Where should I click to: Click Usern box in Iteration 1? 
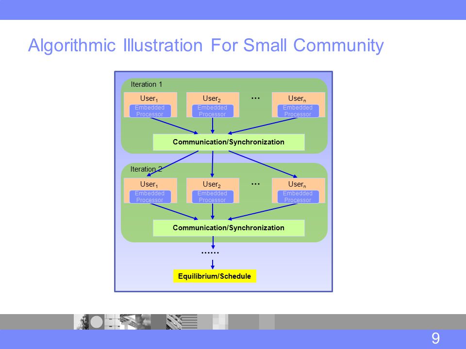(x=299, y=105)
